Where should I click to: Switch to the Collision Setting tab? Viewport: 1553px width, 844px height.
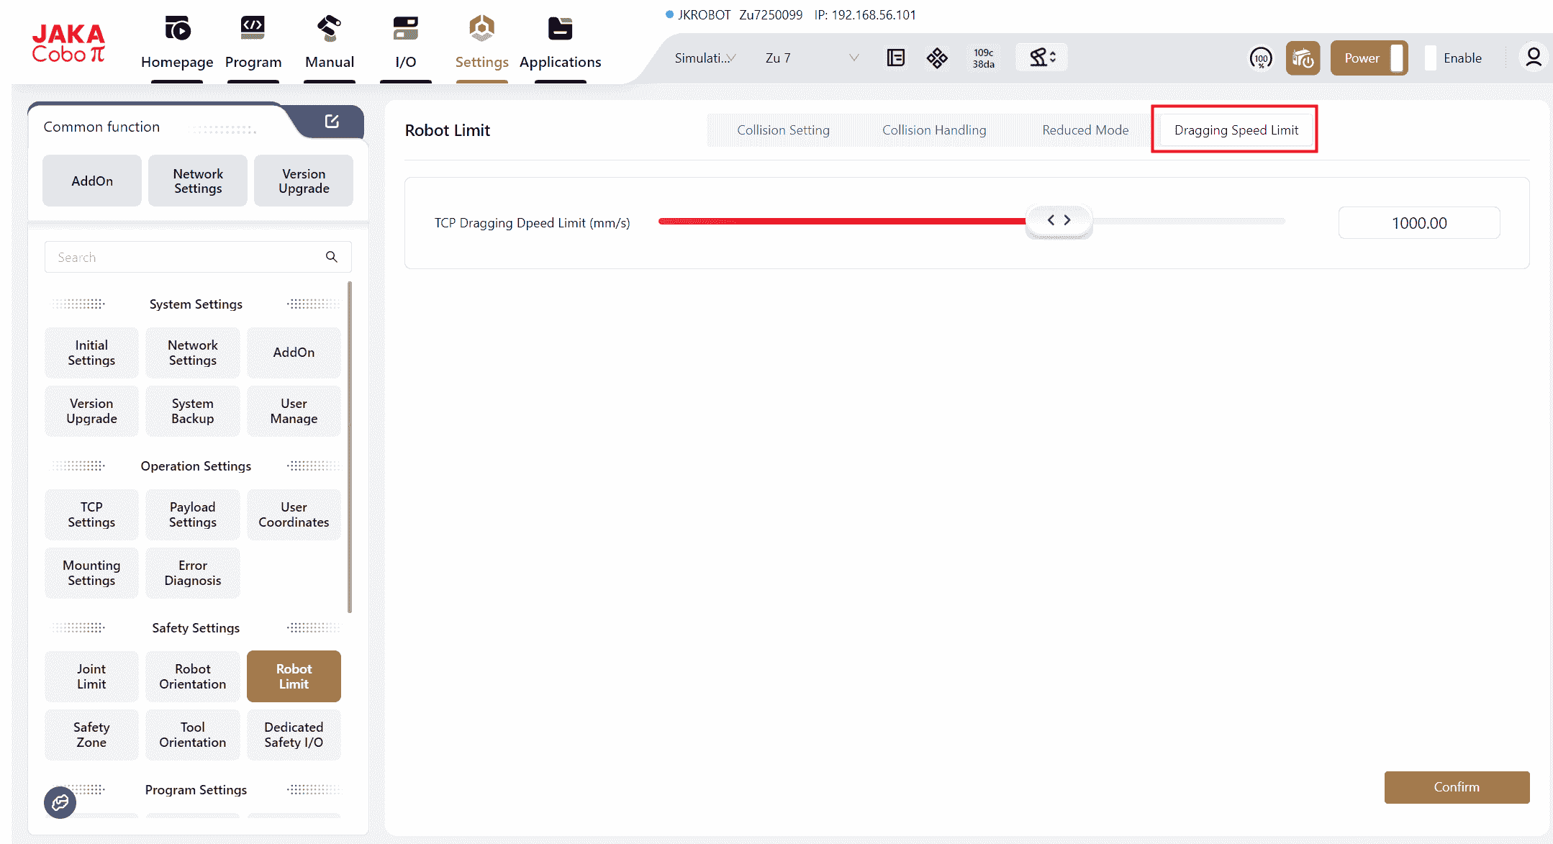[x=783, y=130]
